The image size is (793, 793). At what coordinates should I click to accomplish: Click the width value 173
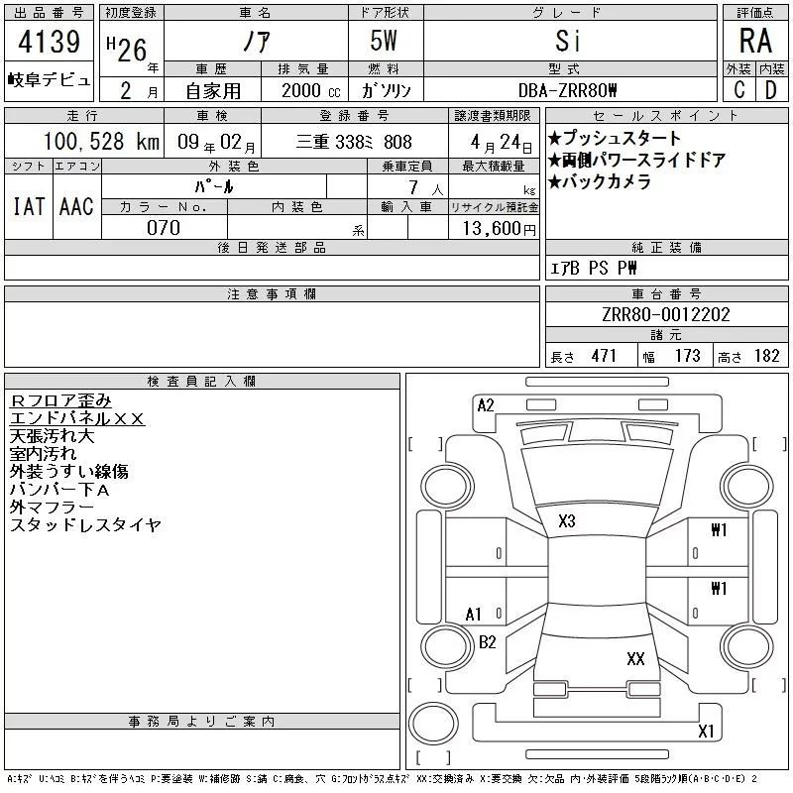tap(687, 356)
